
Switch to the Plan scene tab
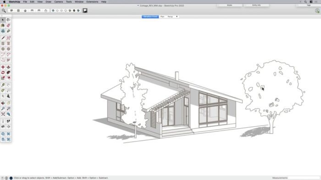[x=162, y=16]
